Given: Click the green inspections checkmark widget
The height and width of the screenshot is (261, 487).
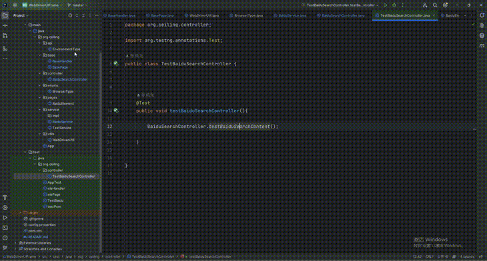Looking at the screenshot, I should [473, 24].
